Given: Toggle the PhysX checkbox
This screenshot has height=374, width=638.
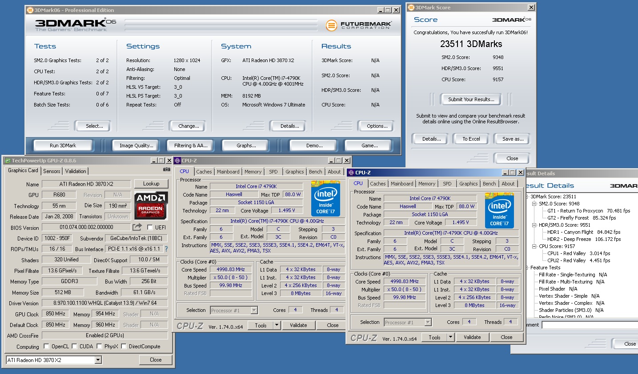Looking at the screenshot, I should 99,346.
